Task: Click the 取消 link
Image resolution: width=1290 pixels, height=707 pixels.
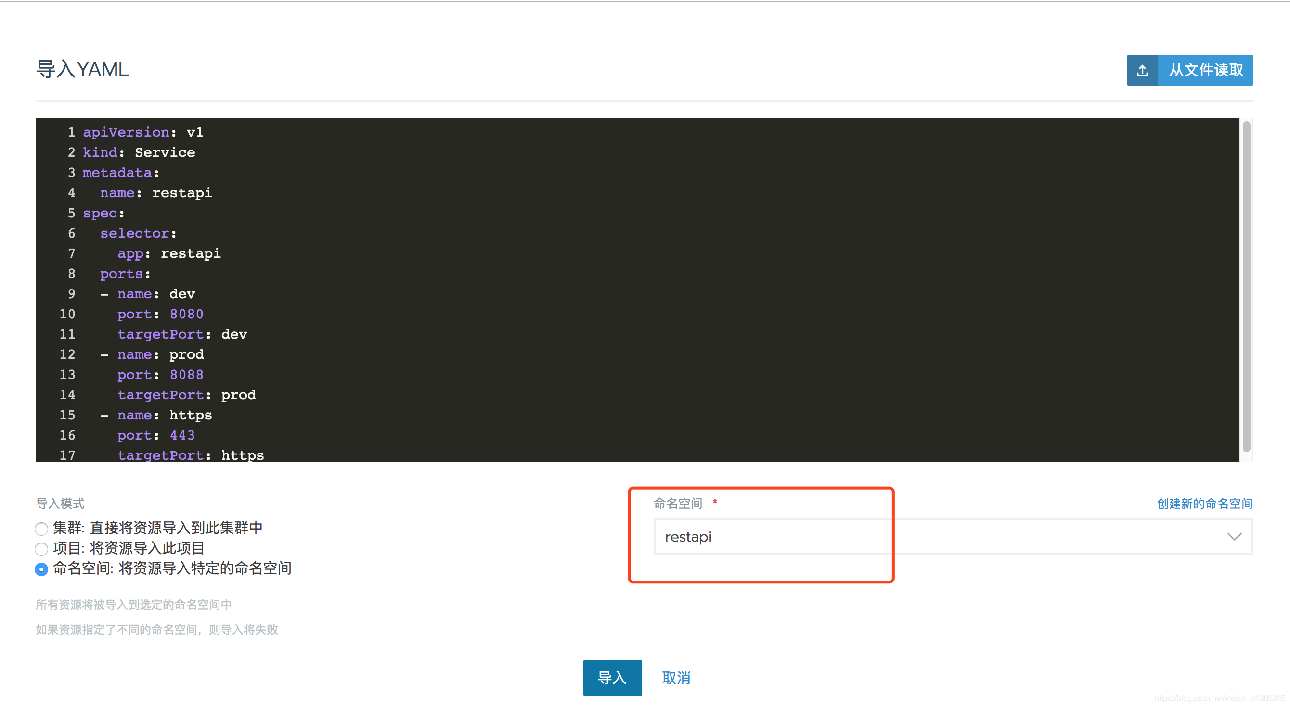Action: pos(675,678)
